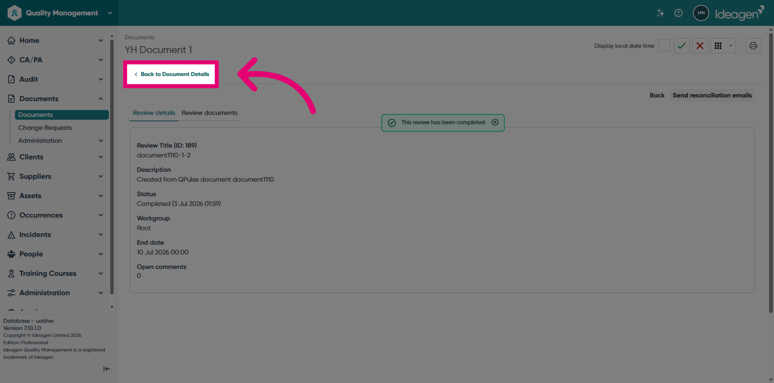
Task: Click the Suppliers cart icon
Action: click(11, 176)
